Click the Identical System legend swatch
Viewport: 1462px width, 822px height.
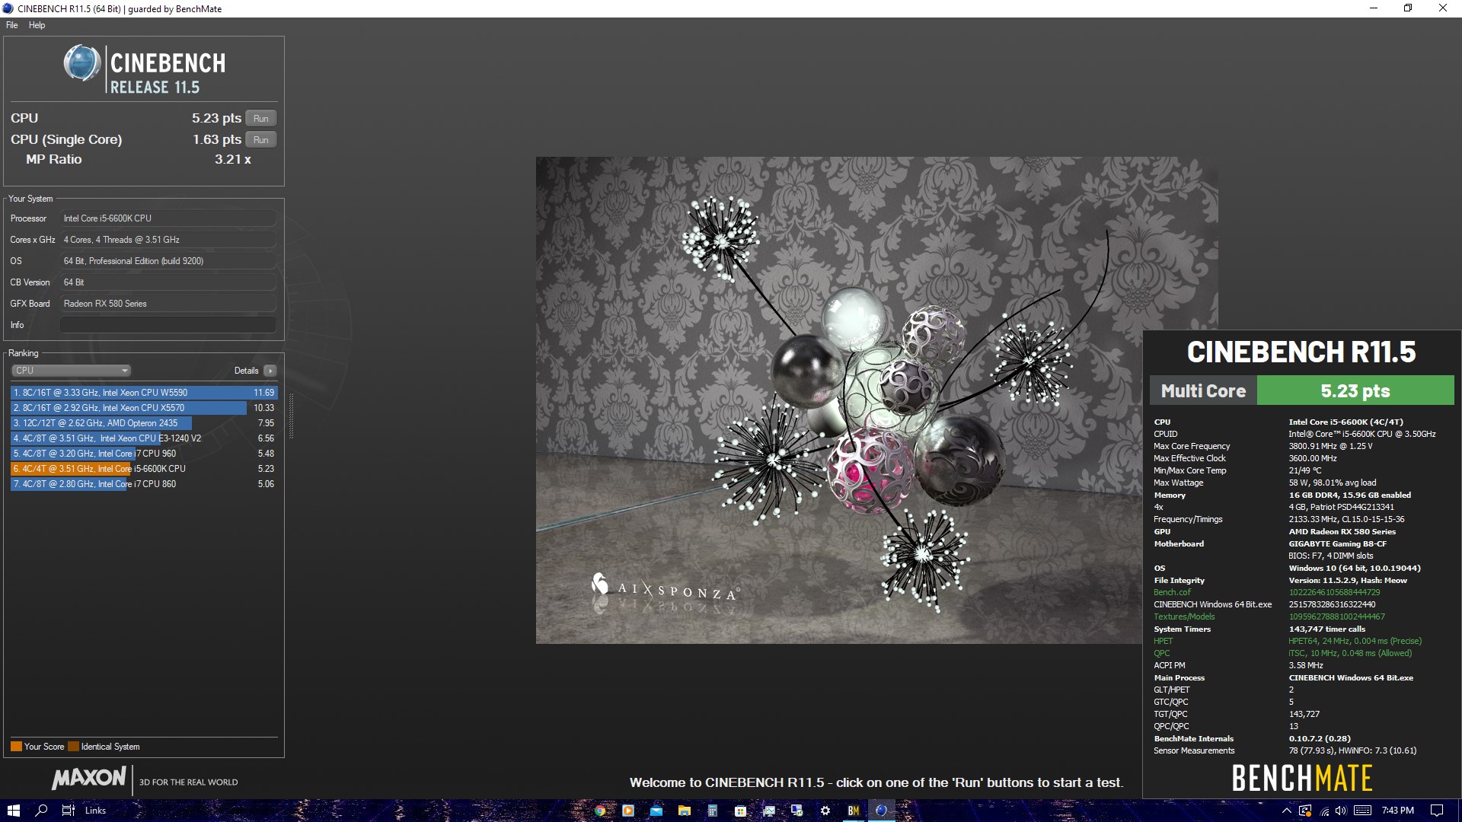(73, 747)
